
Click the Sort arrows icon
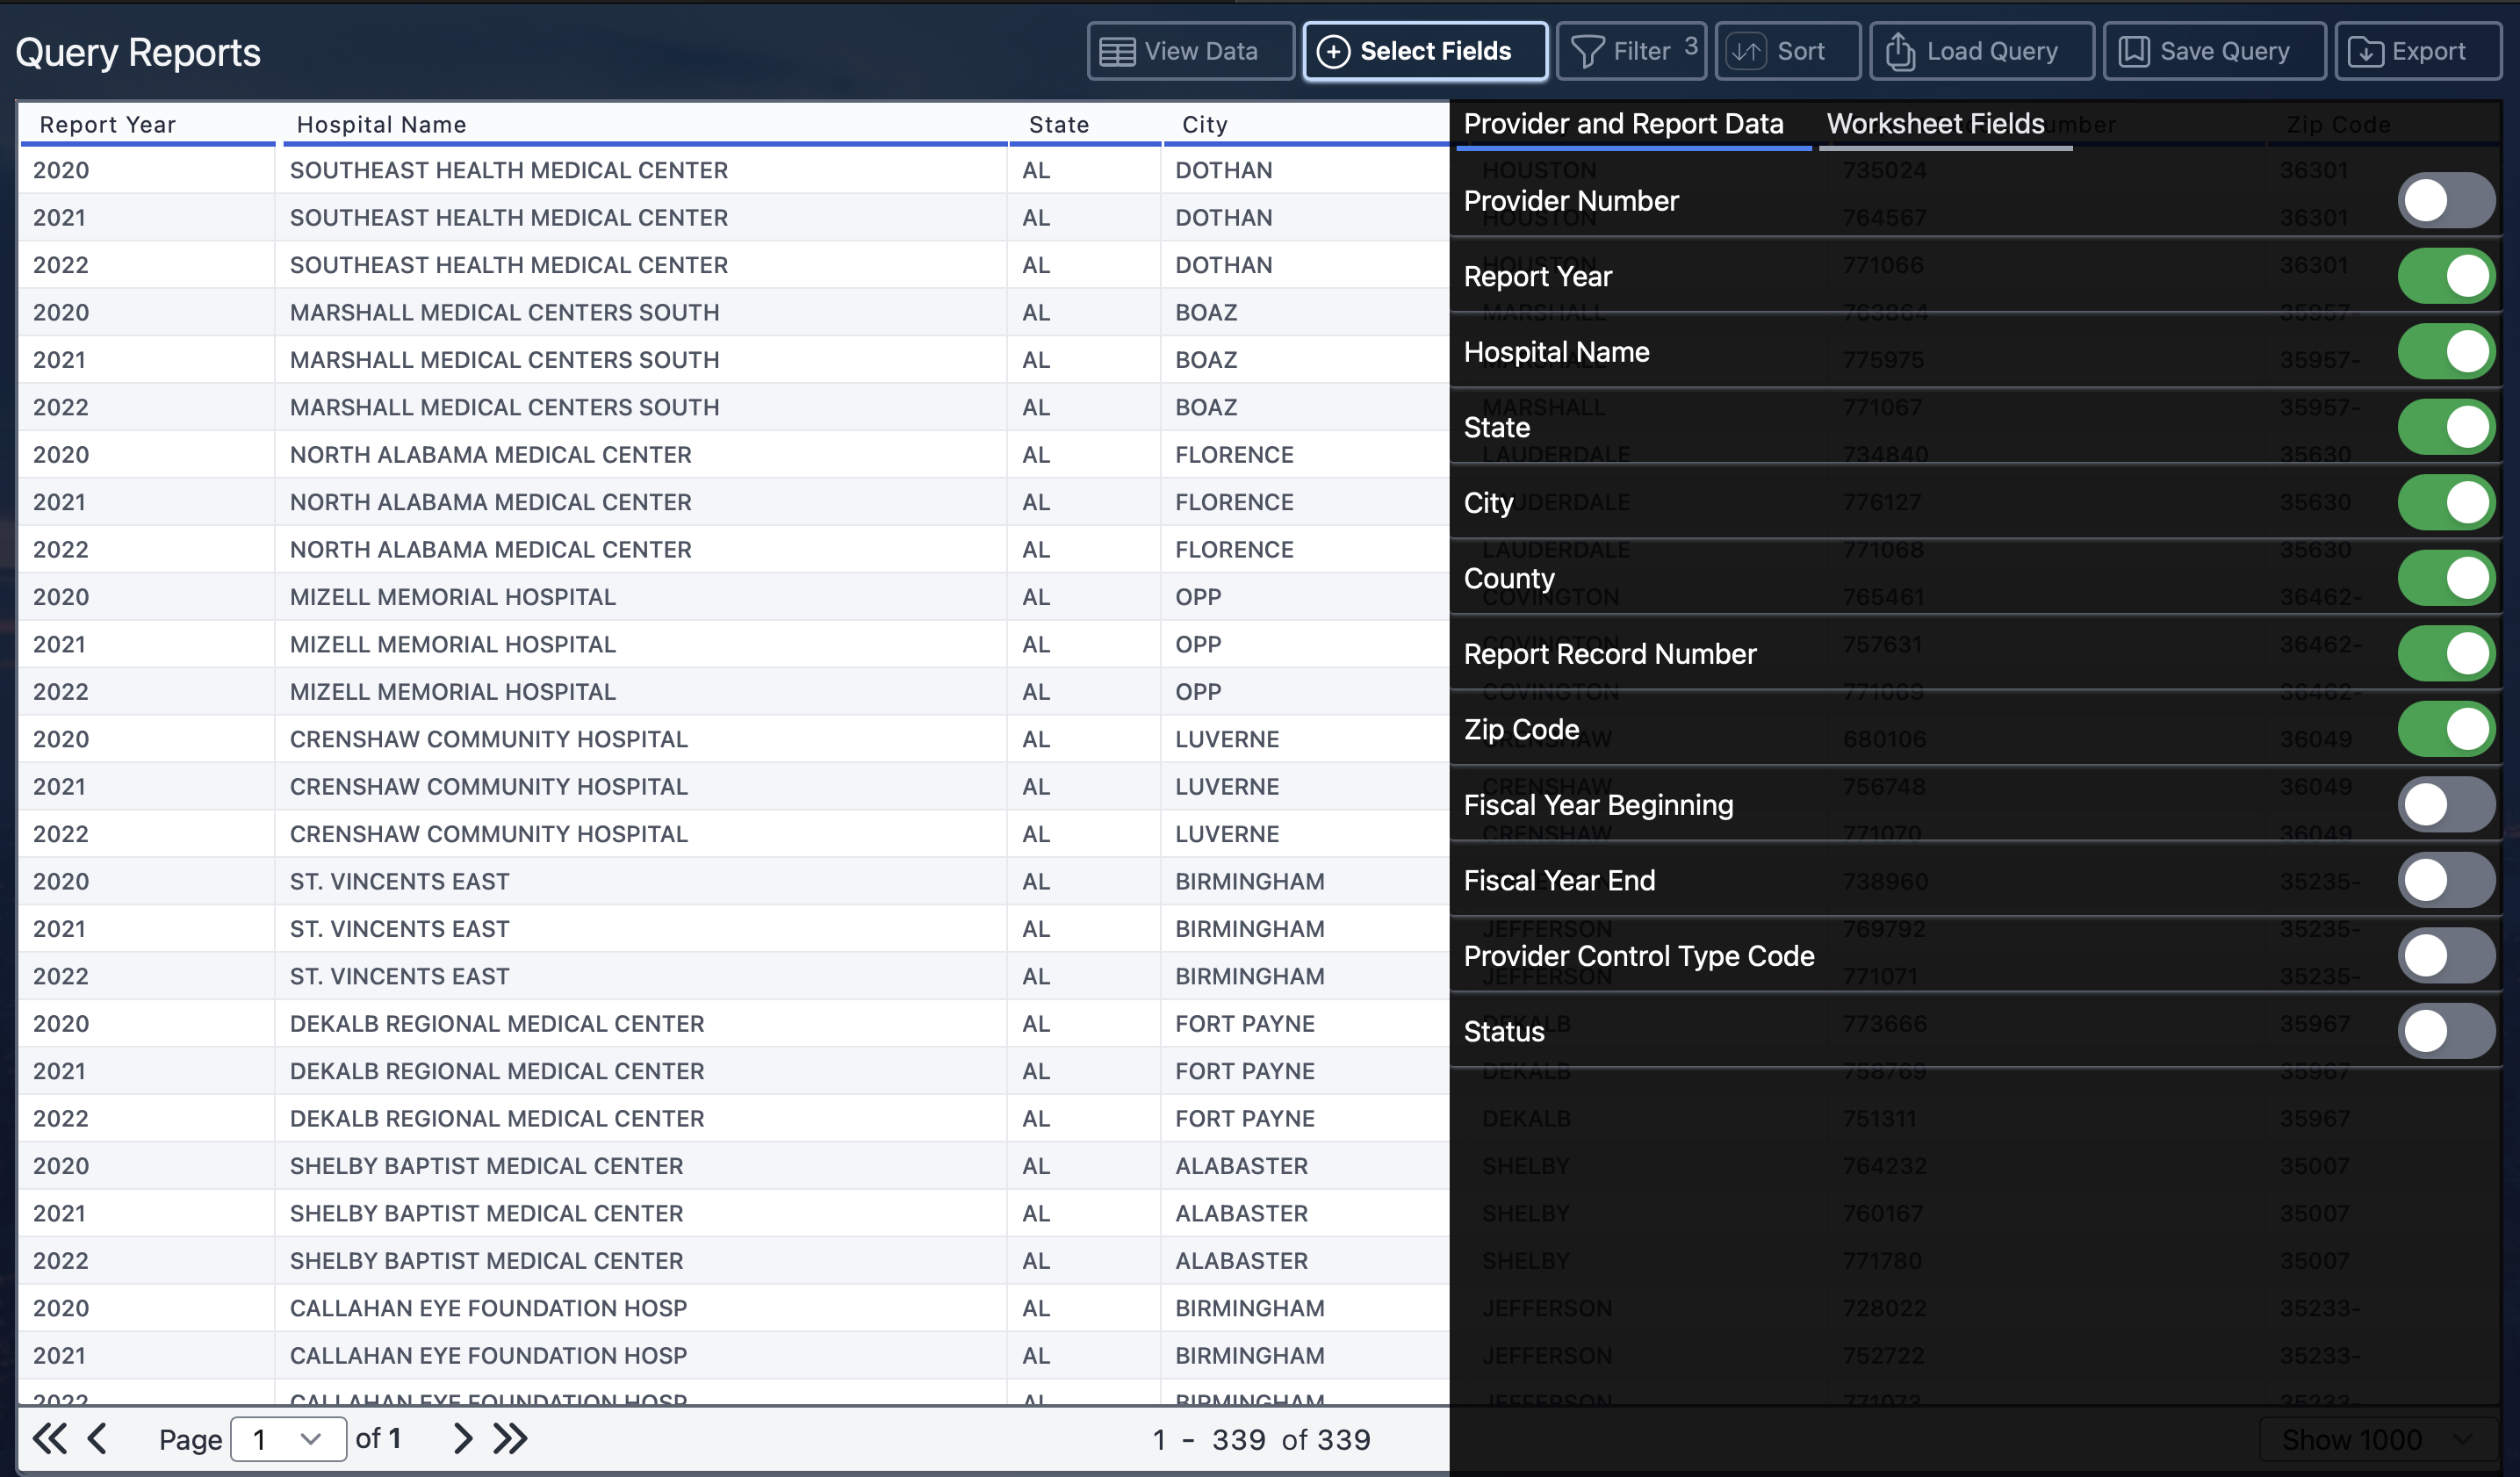(x=1747, y=52)
